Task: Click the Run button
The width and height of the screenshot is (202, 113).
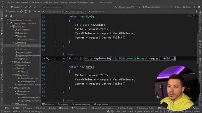Action: pyautogui.click(x=177, y=7)
